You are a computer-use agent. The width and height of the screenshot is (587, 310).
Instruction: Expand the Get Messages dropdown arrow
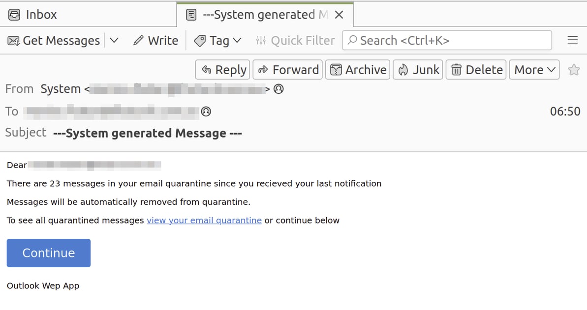114,40
